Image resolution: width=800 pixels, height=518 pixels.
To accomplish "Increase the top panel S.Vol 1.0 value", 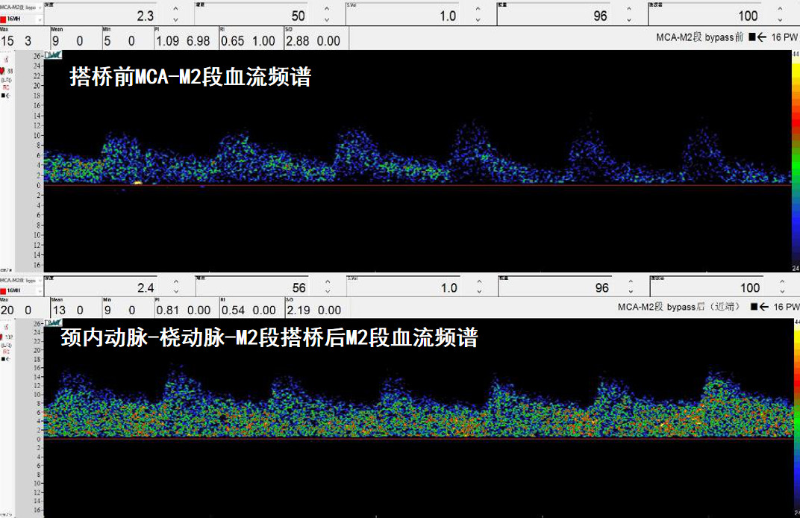I will pyautogui.click(x=478, y=9).
